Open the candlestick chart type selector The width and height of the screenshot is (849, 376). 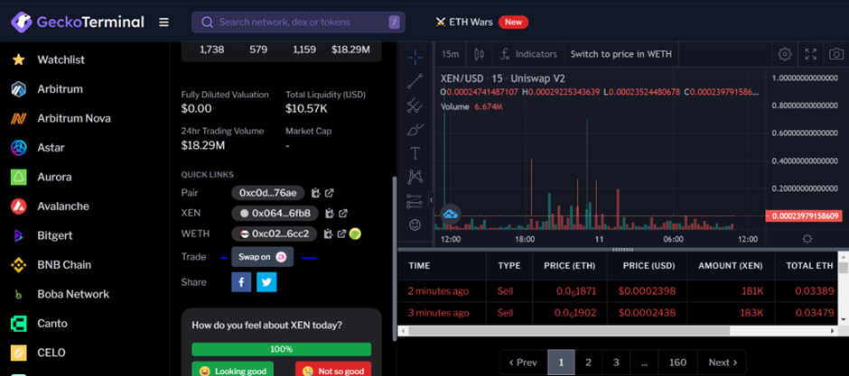tap(479, 54)
